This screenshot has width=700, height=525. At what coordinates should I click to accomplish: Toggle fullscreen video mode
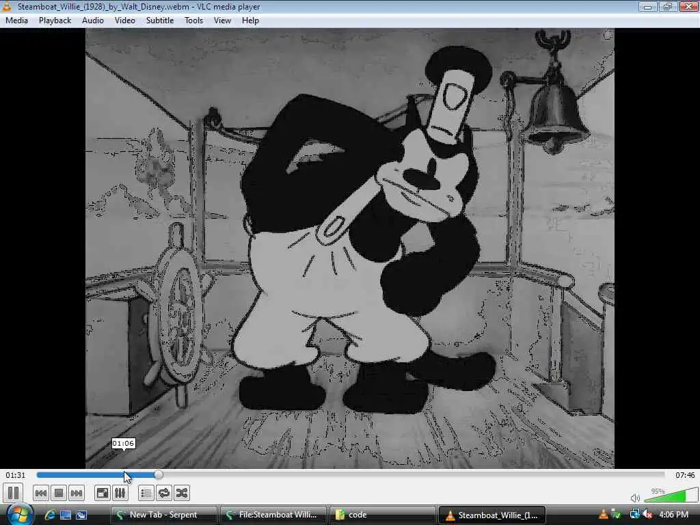click(103, 493)
